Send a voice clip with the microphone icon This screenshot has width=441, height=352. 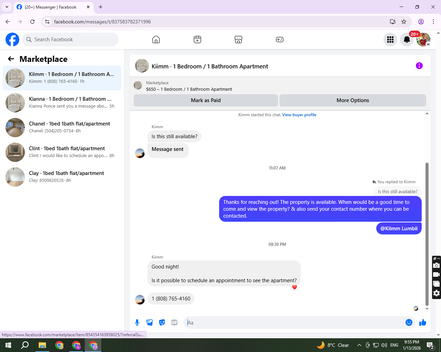pos(137,322)
